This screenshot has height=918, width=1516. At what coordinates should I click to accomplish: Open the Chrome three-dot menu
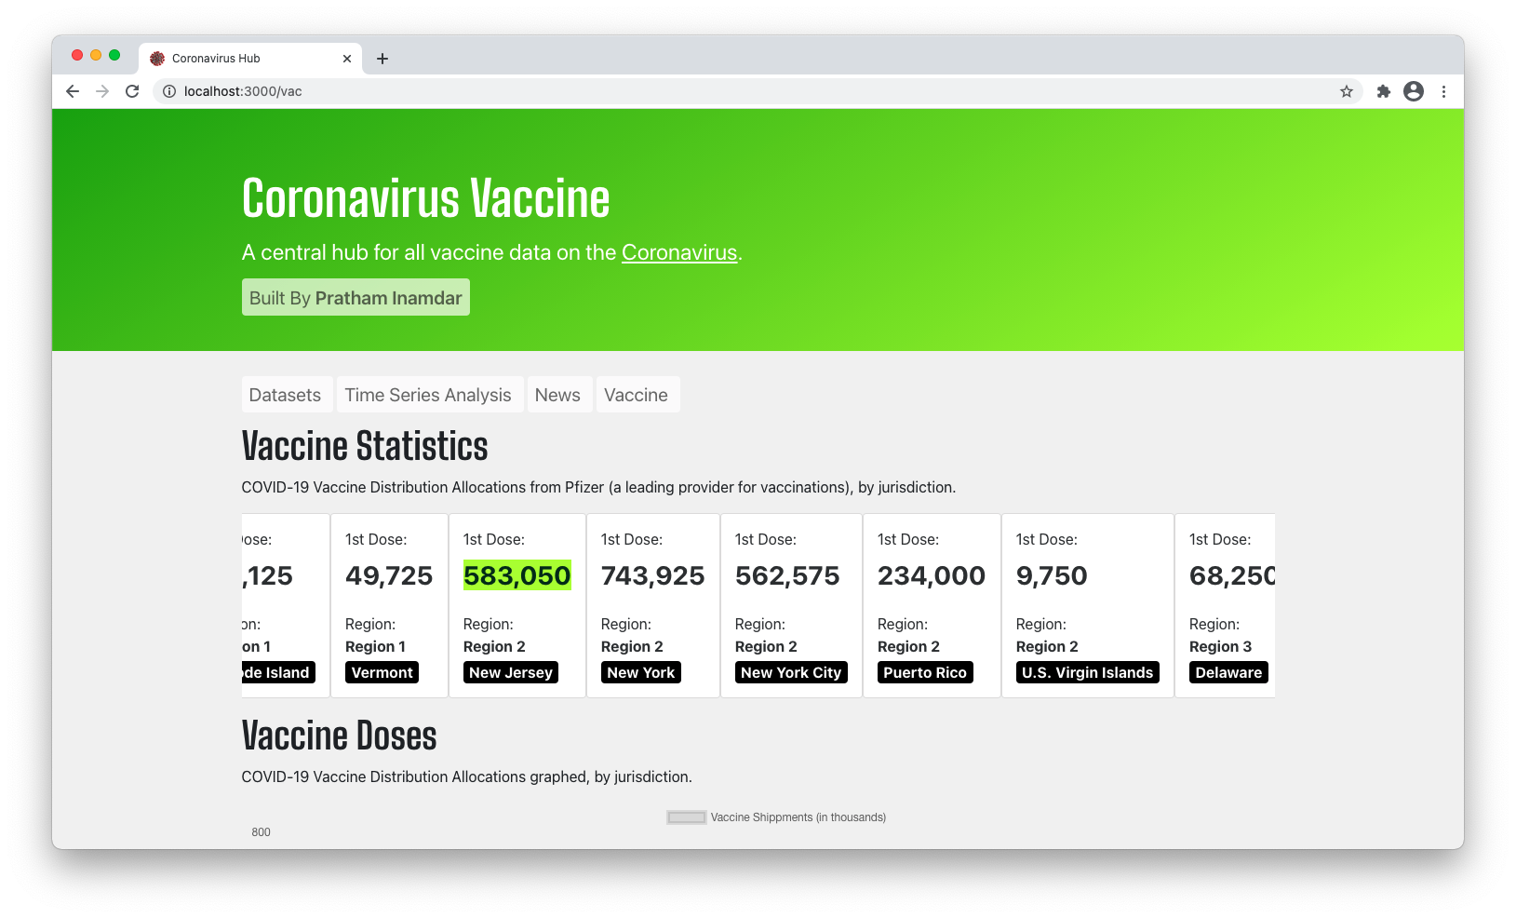pos(1443,91)
